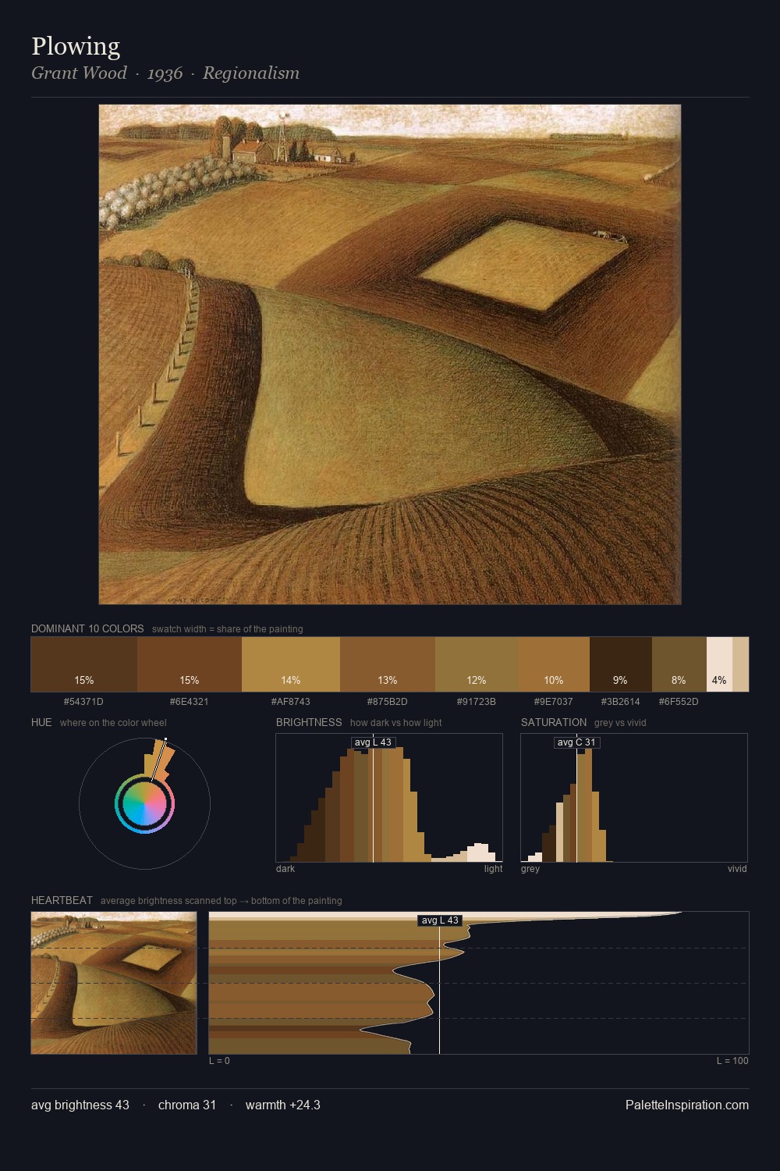Click the year 1936
Image resolution: width=780 pixels, height=1171 pixels.
(165, 73)
